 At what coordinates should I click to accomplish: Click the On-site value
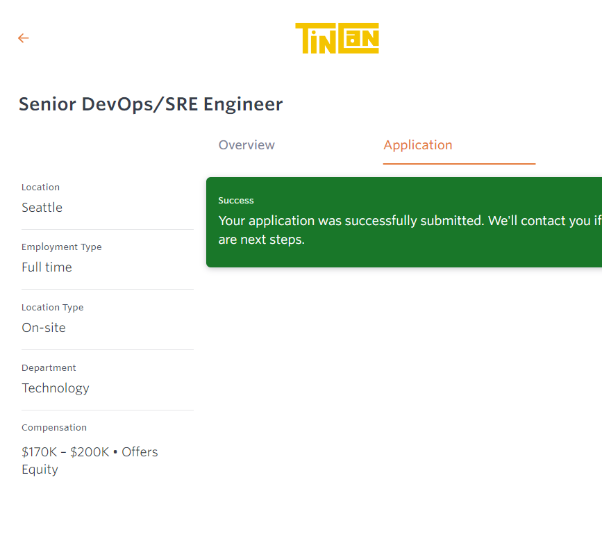[44, 328]
